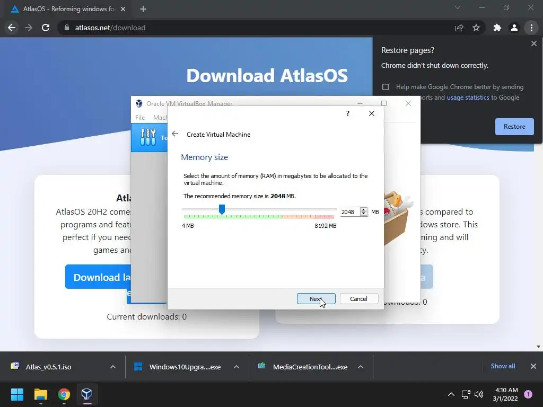View site security lock icon
This screenshot has height=407, width=543.
pos(67,28)
